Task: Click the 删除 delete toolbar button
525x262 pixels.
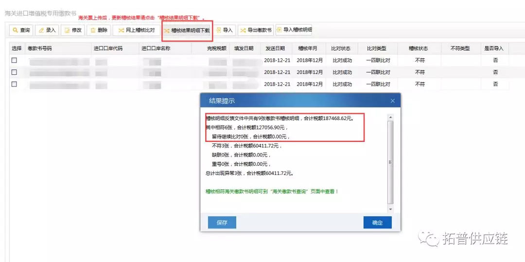Action: coord(99,30)
